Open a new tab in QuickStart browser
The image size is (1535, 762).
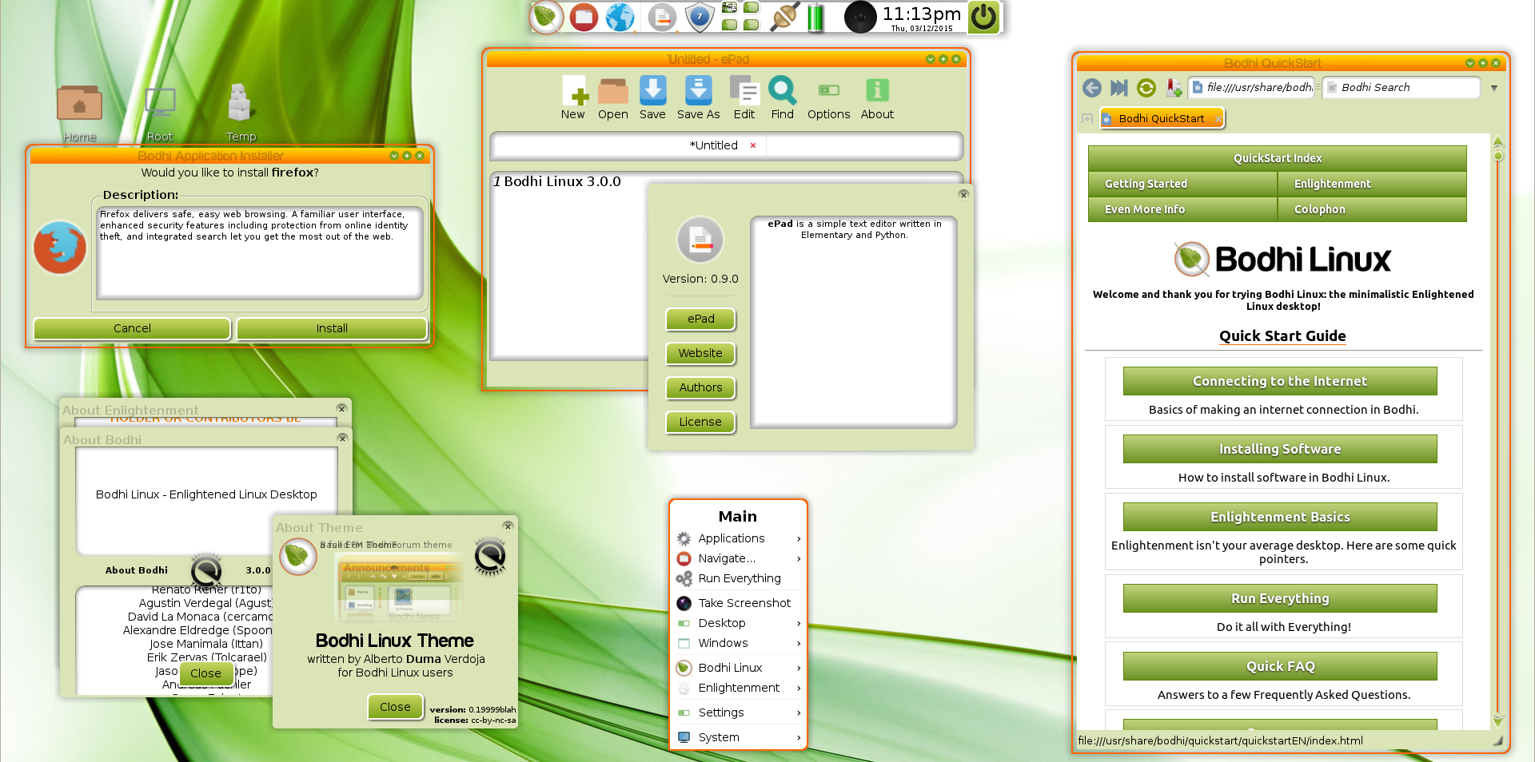tap(1087, 118)
